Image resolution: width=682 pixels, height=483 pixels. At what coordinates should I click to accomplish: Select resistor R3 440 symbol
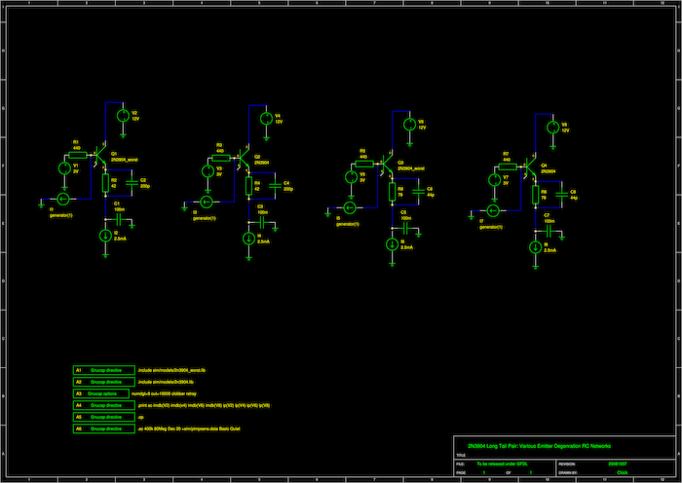[221, 159]
